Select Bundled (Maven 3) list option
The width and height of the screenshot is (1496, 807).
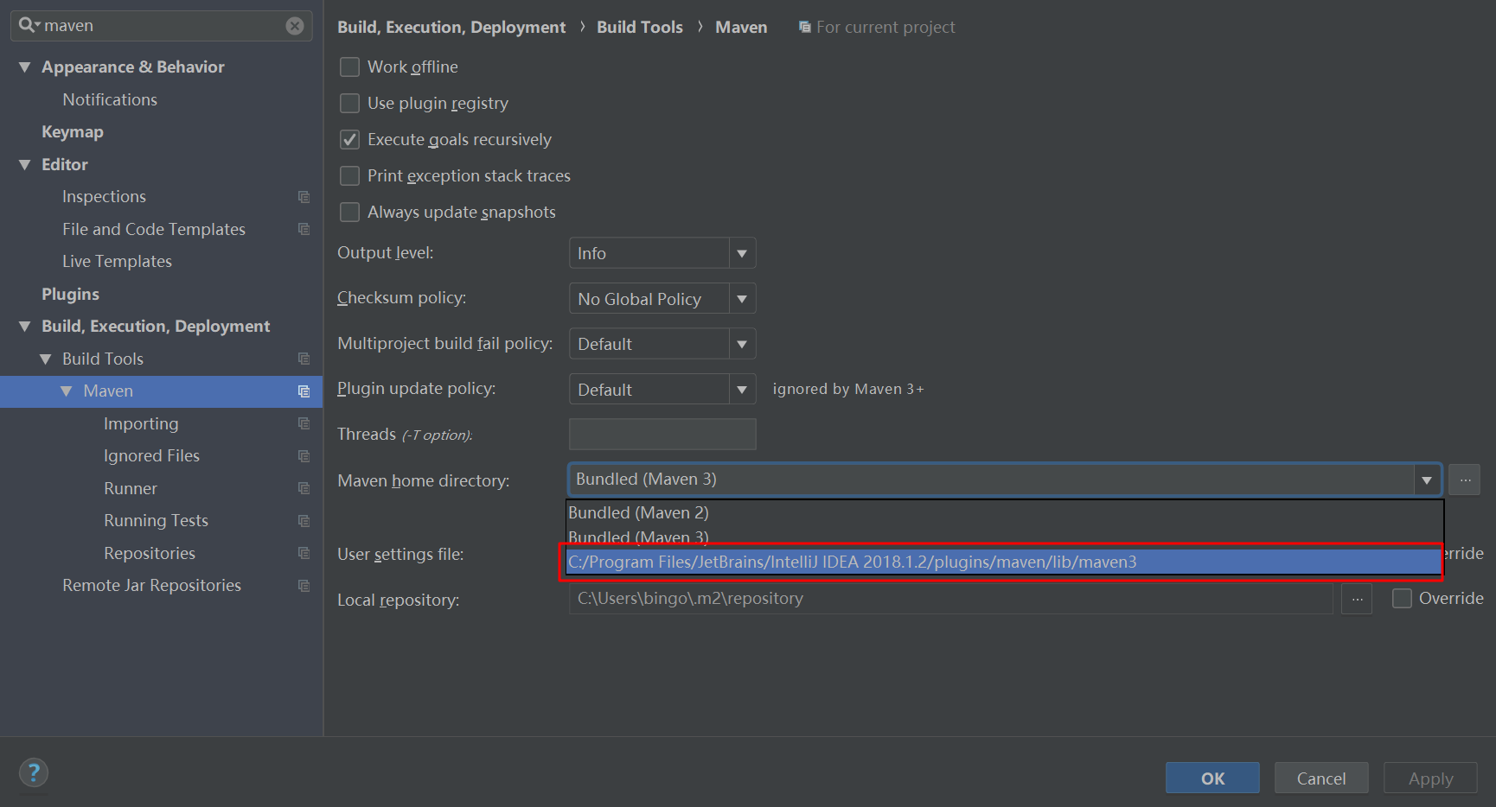1005,536
